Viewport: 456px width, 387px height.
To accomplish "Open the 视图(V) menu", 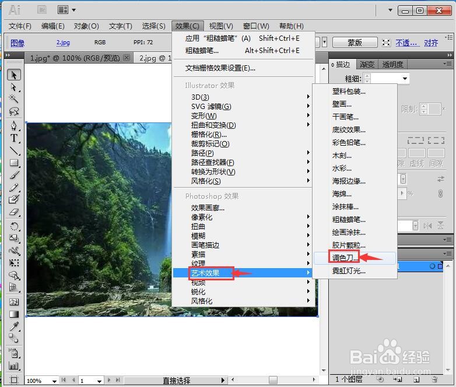I will pyautogui.click(x=221, y=26).
